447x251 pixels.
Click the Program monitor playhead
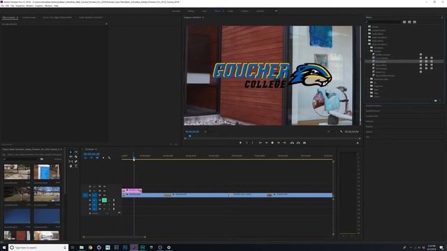(190, 137)
